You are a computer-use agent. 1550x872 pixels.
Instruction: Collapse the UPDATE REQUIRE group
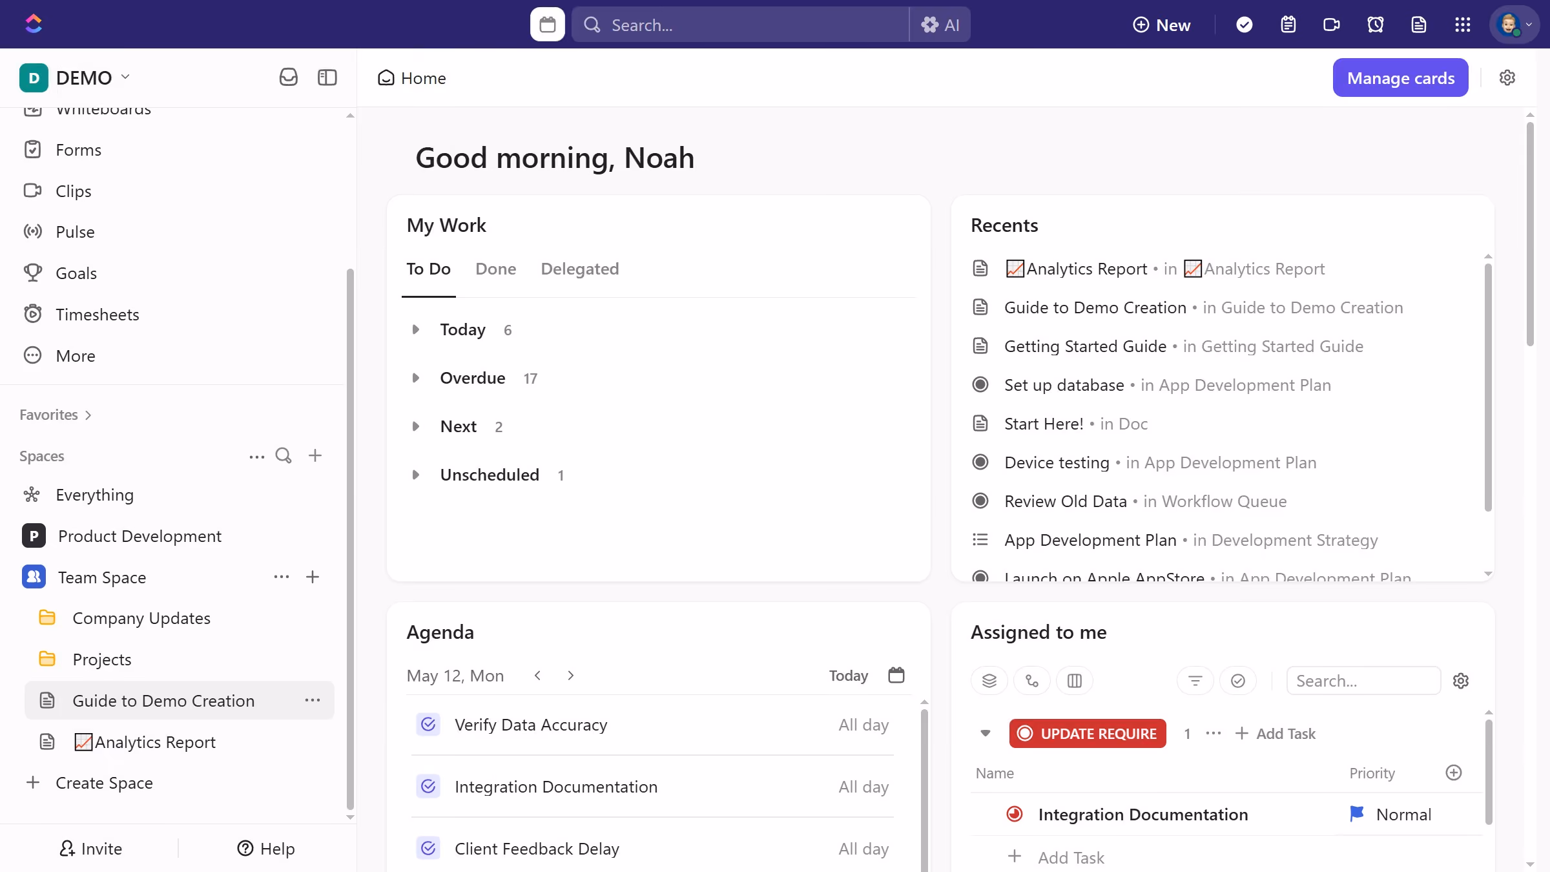click(x=985, y=733)
